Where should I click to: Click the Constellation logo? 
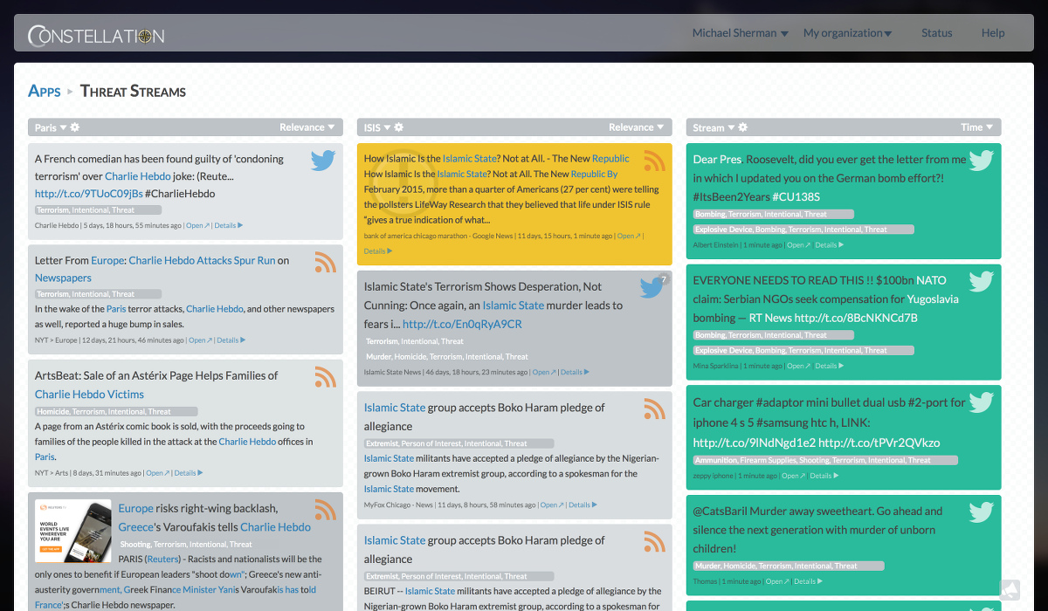(x=96, y=36)
